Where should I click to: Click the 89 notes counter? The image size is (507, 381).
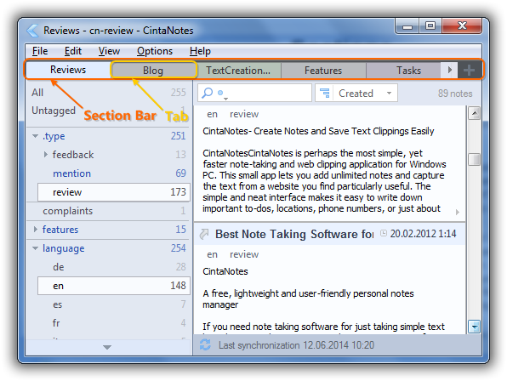click(455, 94)
